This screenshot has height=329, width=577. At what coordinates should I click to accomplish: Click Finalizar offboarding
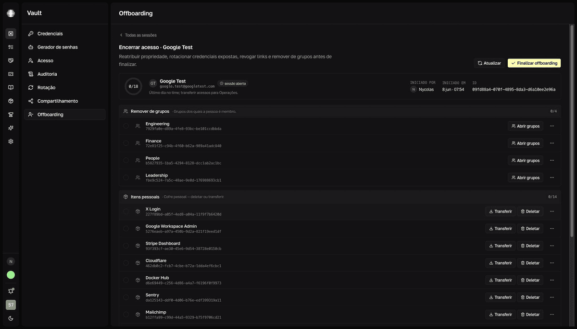534,63
